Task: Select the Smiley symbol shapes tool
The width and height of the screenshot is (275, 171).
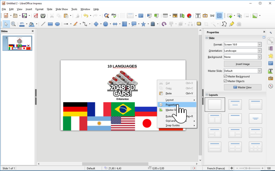Action: point(106,24)
